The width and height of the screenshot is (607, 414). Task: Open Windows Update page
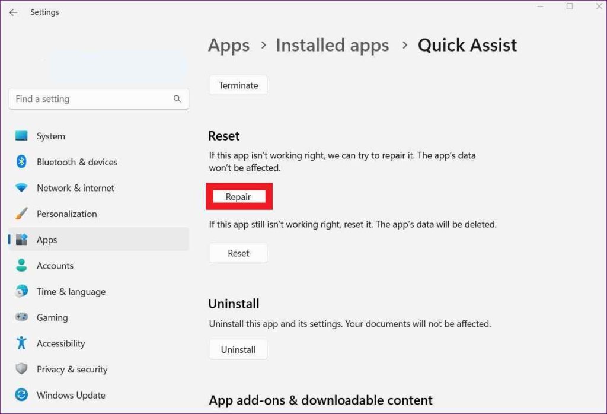(98, 395)
